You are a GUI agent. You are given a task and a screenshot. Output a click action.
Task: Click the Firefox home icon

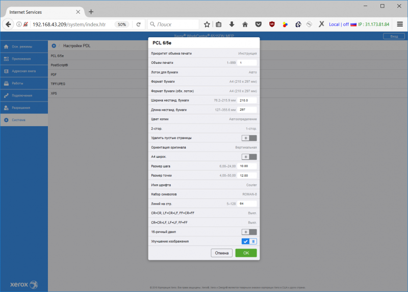point(245,25)
